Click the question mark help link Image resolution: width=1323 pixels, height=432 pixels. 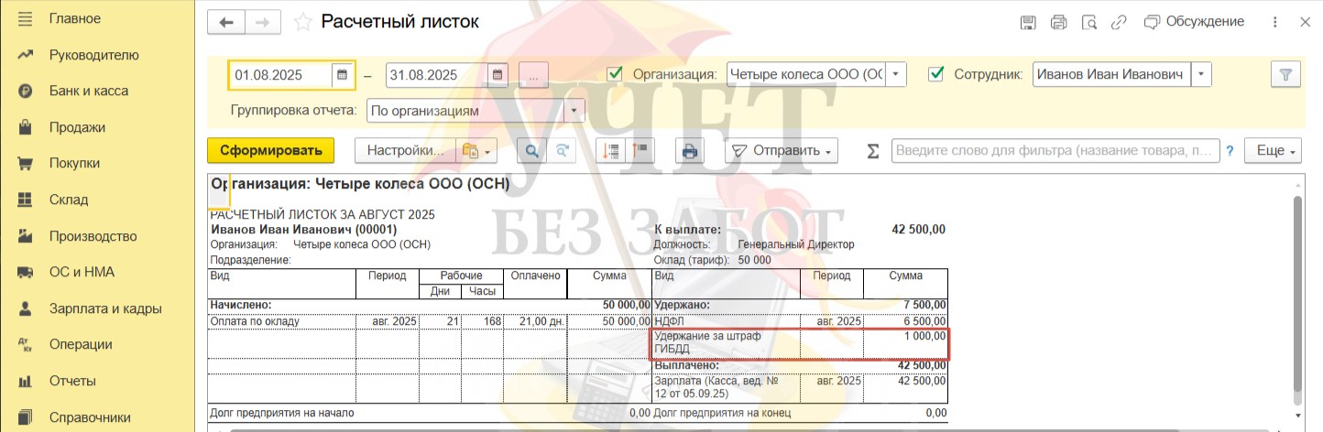tap(1230, 151)
